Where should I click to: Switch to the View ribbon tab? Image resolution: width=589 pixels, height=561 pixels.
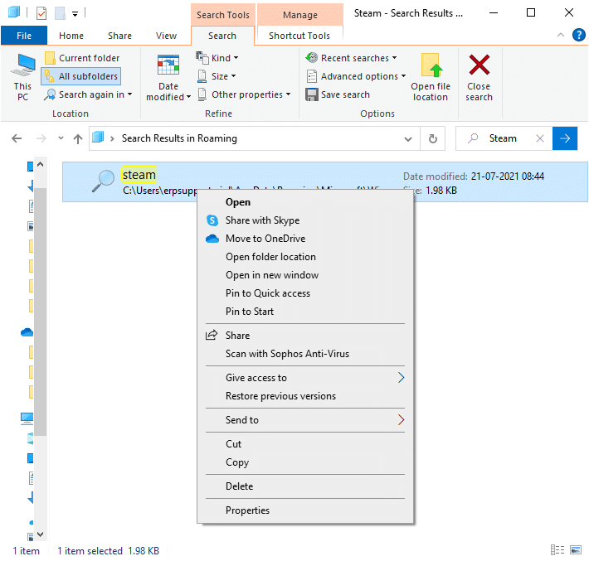[166, 36]
